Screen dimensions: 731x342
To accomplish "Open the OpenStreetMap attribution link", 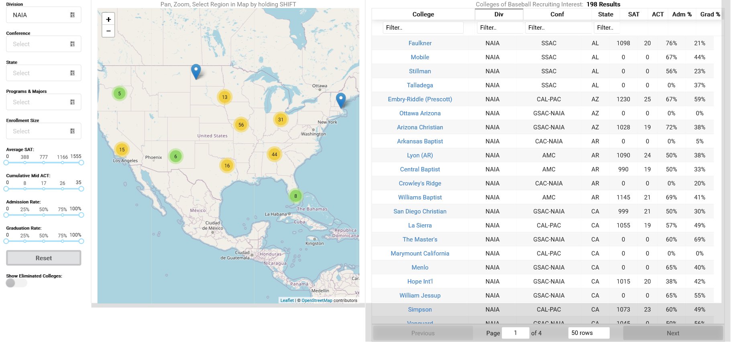I will tap(317, 300).
